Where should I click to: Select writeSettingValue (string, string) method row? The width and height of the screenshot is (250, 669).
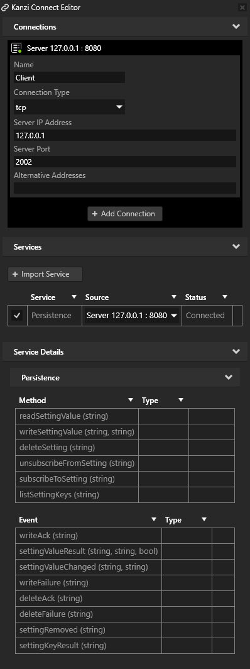pyautogui.click(x=125, y=432)
